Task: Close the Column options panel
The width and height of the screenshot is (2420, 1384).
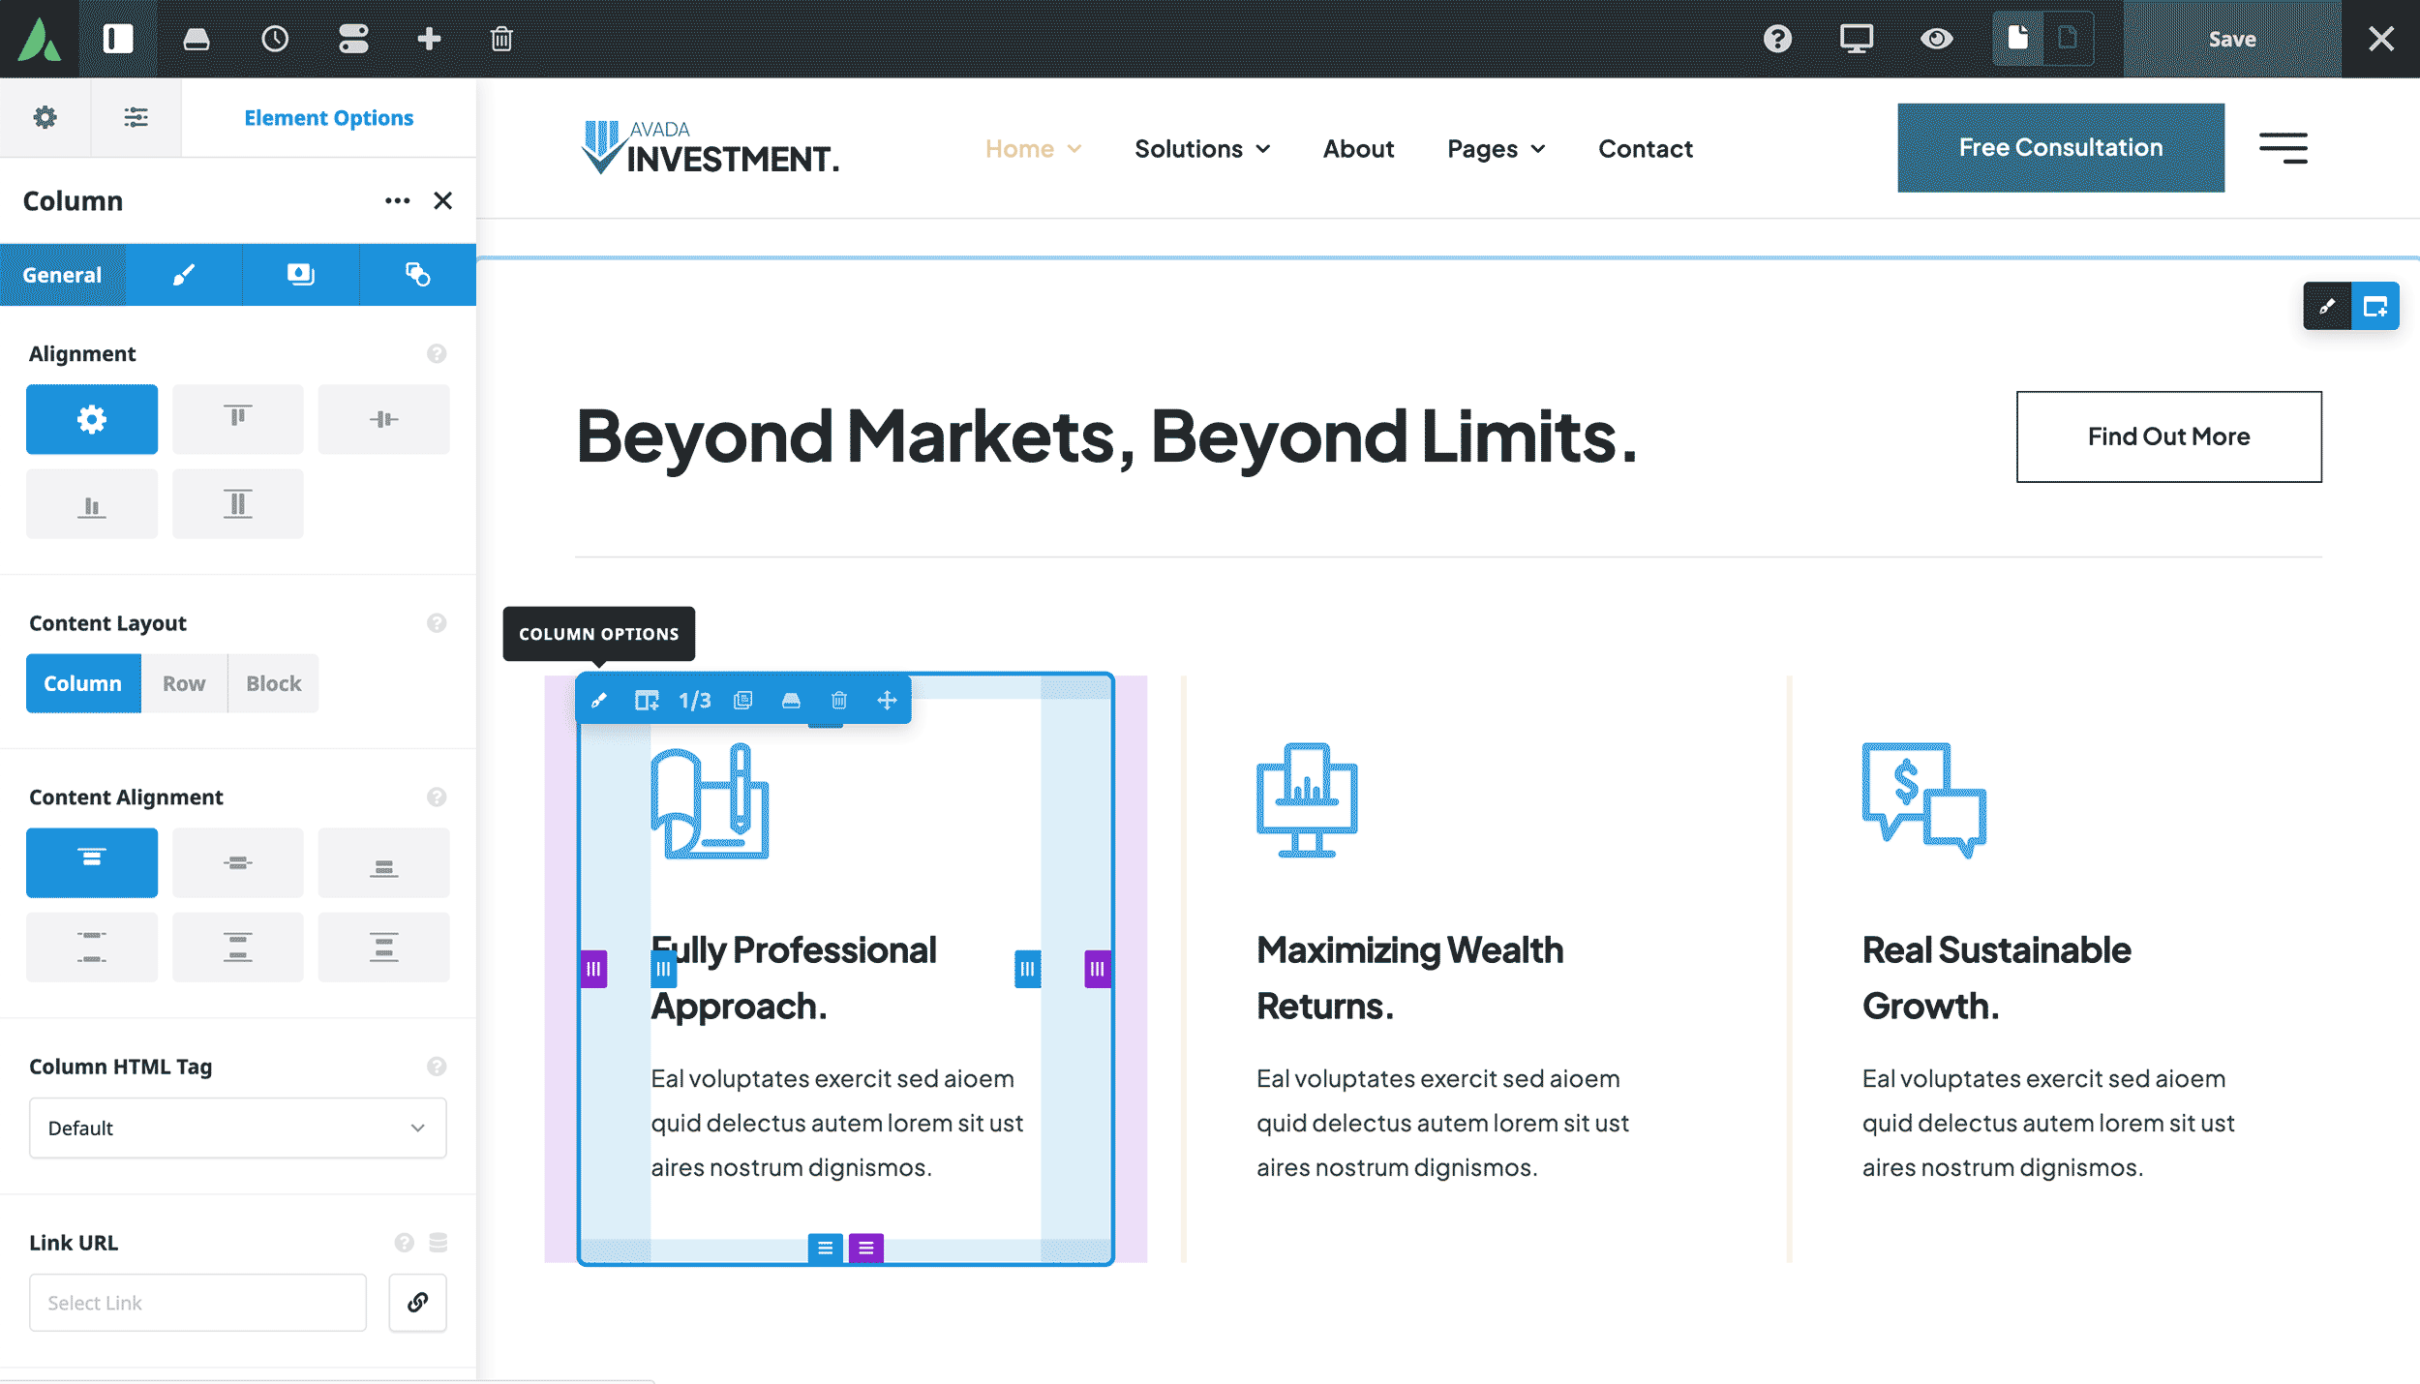Action: pos(442,200)
